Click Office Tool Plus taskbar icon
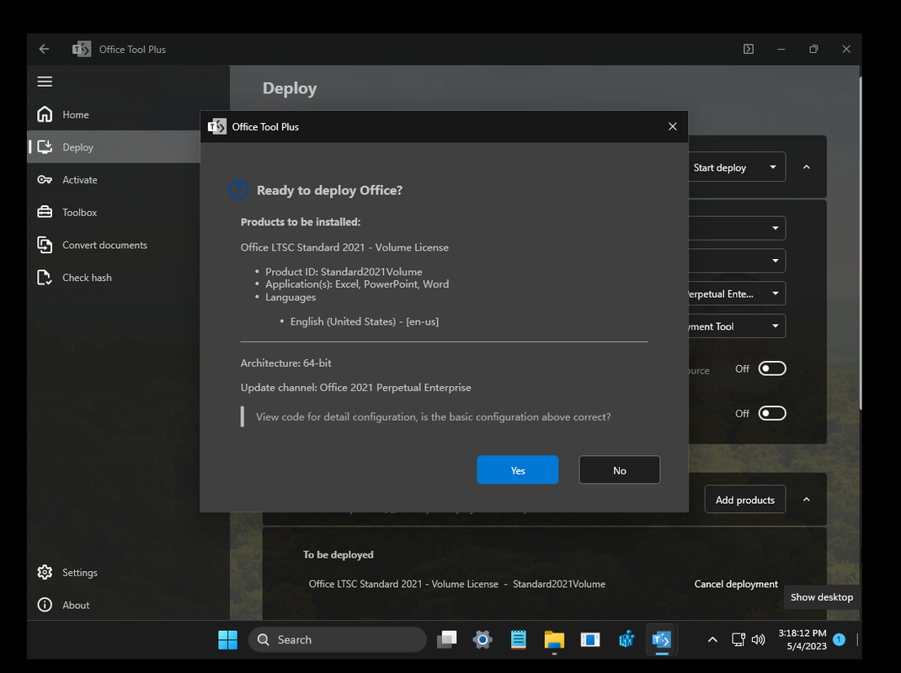901x673 pixels. [661, 639]
